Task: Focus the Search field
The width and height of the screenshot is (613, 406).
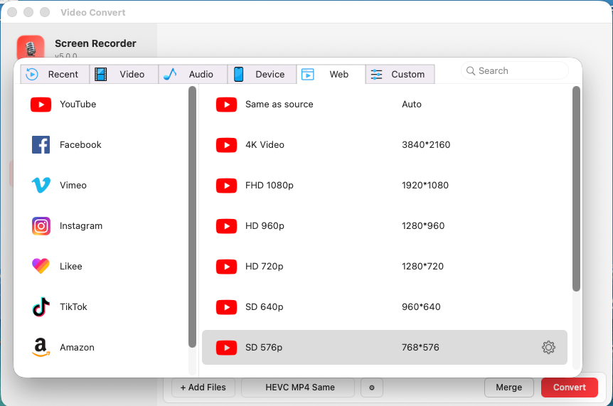Action: click(x=514, y=70)
